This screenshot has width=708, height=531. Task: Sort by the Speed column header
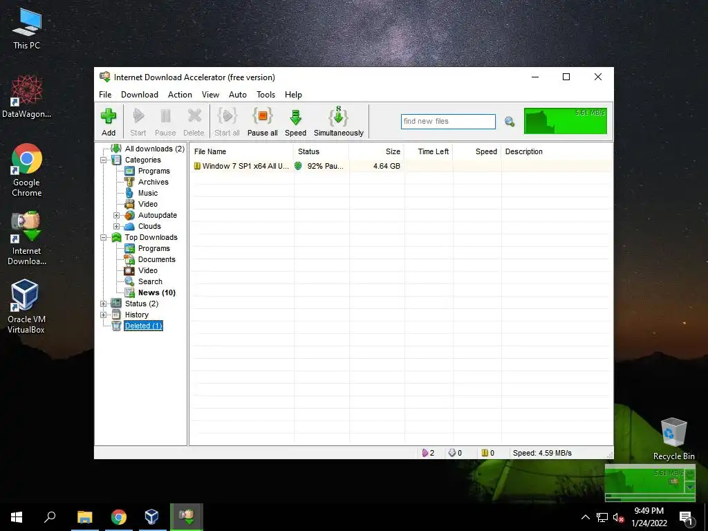[477, 151]
